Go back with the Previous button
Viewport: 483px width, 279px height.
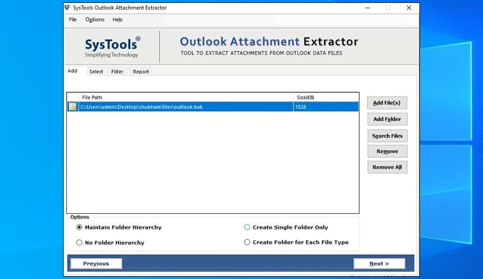pos(96,263)
